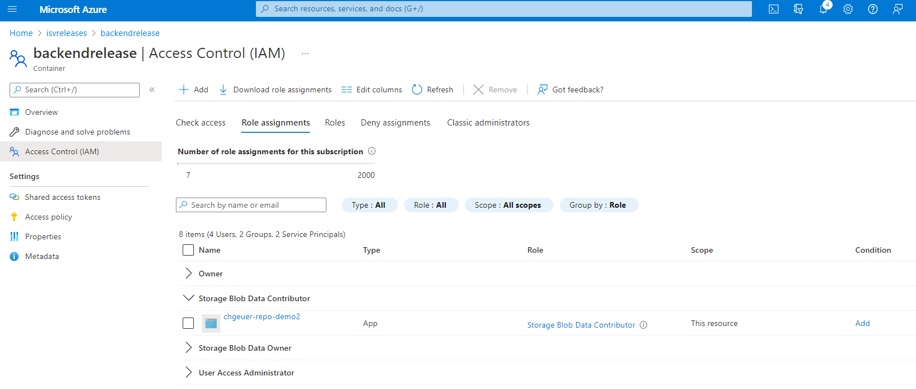Image resolution: width=916 pixels, height=389 pixels.
Task: Open Storage Blob Data Contributor role link
Action: click(x=581, y=325)
